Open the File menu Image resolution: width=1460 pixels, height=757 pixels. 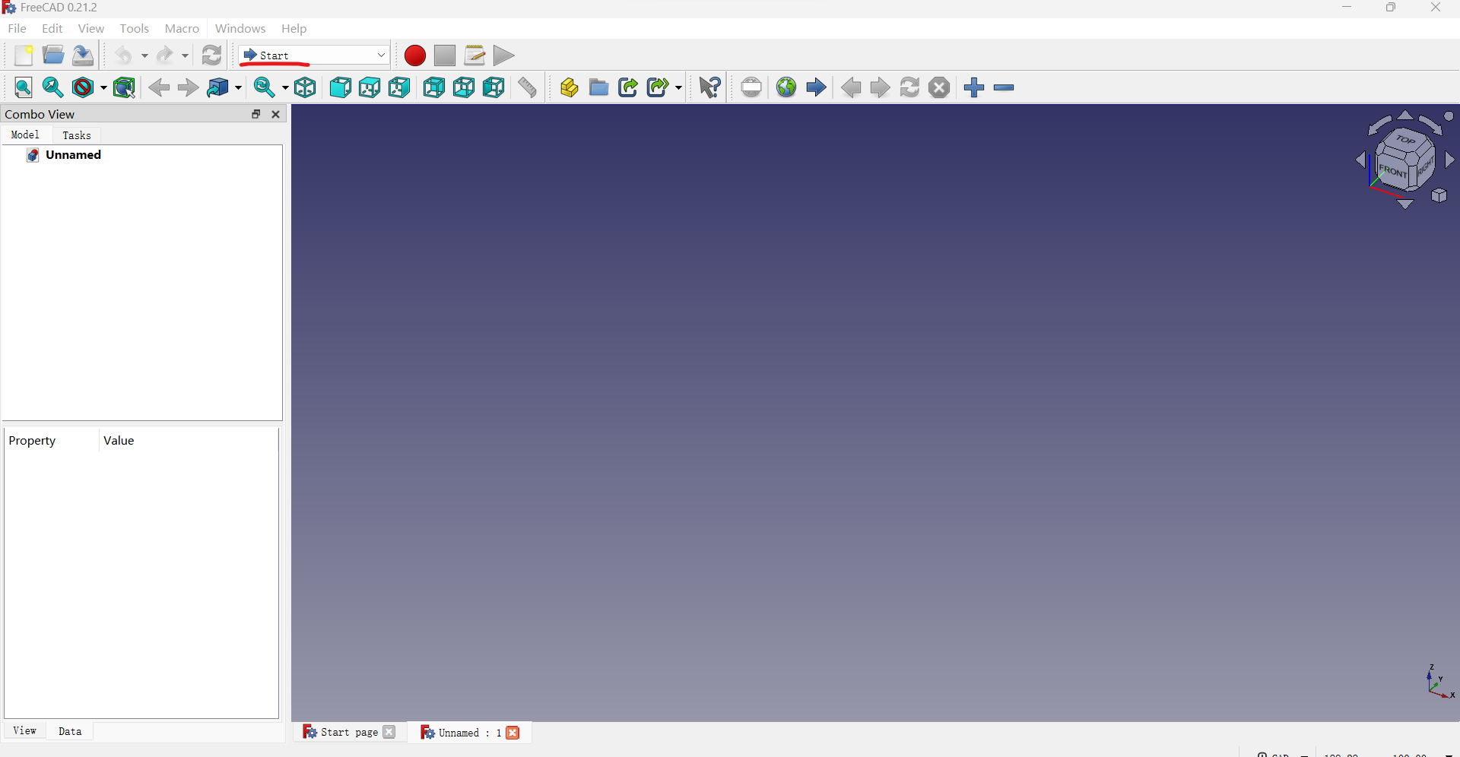tap(17, 28)
